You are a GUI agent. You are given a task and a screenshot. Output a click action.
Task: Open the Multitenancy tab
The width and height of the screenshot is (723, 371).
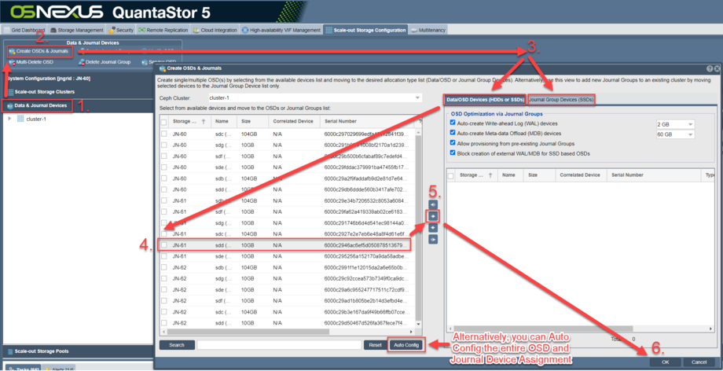(x=428, y=30)
